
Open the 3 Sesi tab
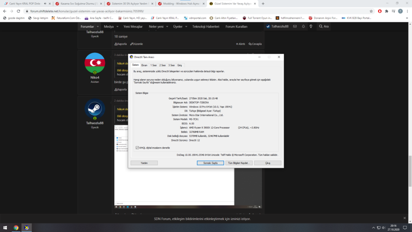(x=171, y=65)
